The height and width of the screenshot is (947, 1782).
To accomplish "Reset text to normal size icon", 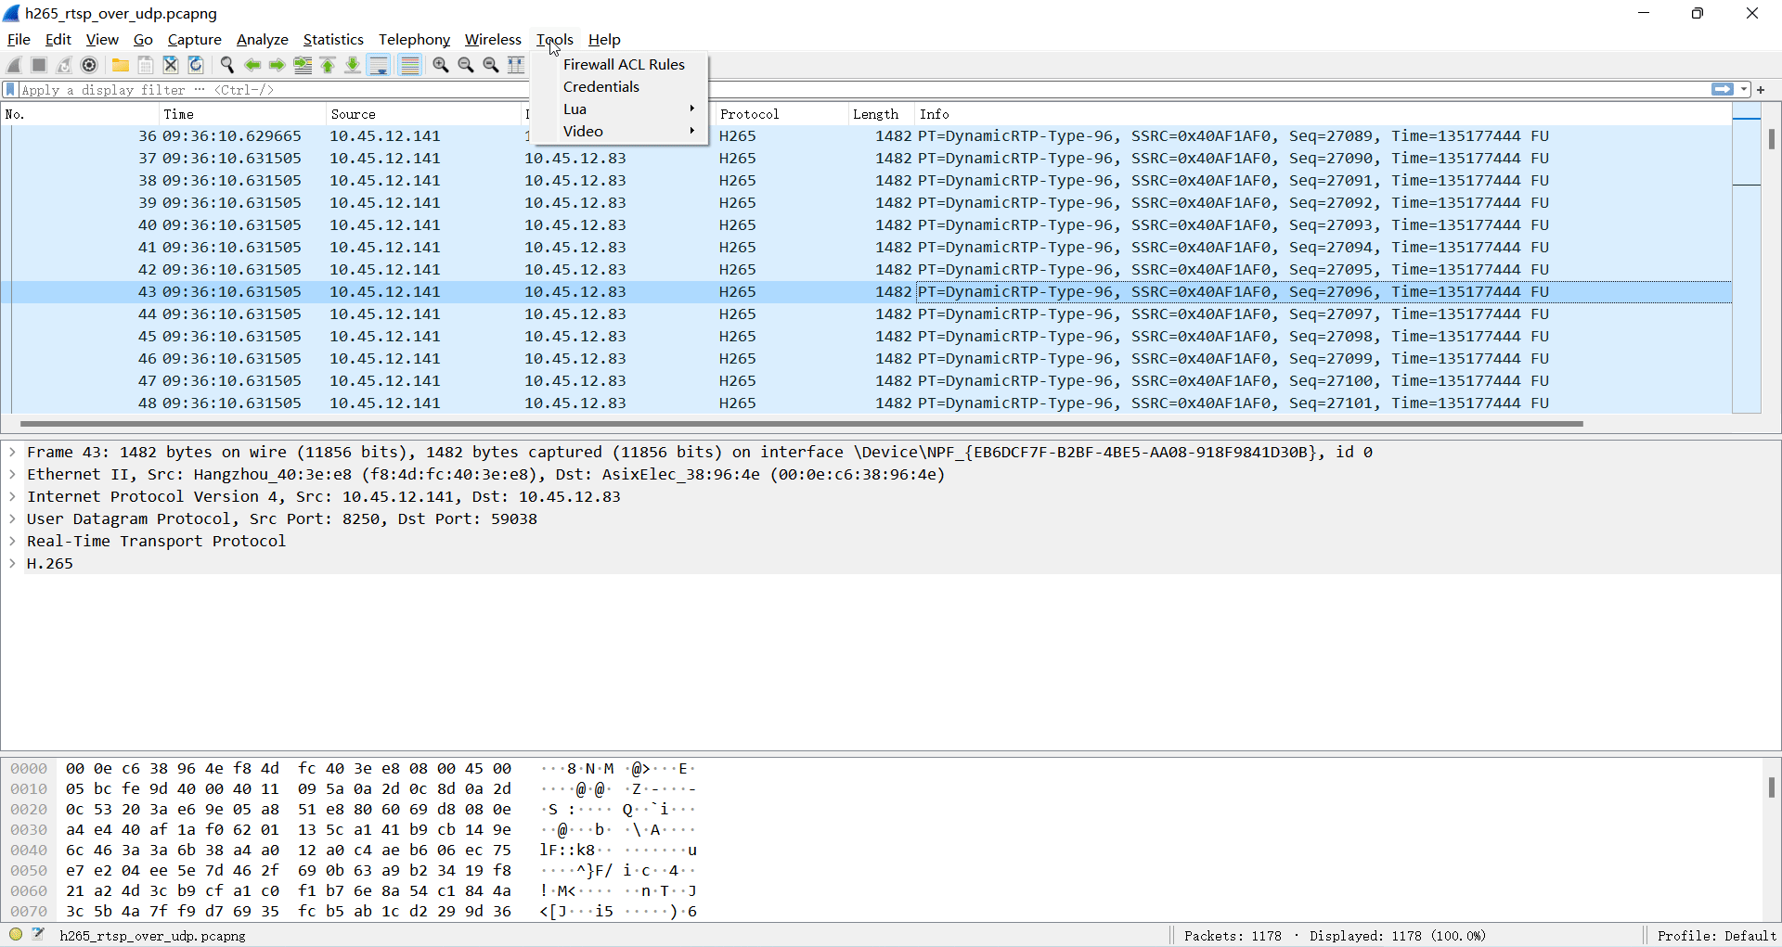I will pos(491,65).
